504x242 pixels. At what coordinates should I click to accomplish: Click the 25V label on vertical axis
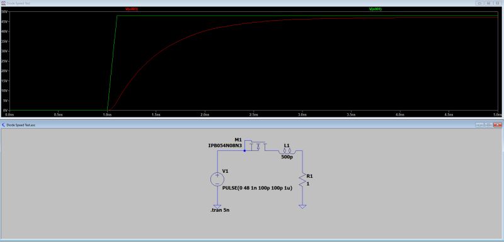[4, 61]
